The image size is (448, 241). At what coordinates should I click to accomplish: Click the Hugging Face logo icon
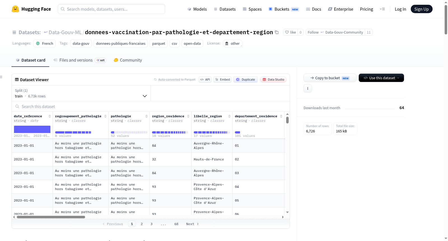(x=15, y=9)
